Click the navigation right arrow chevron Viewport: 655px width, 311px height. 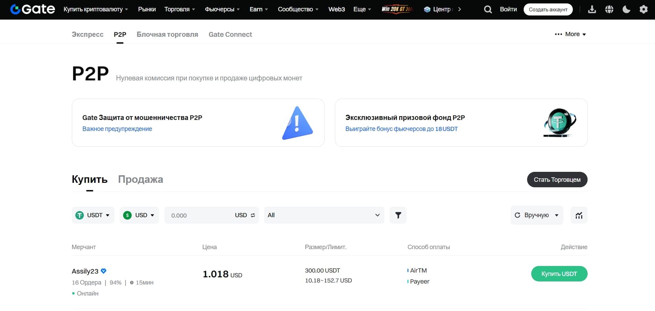tap(459, 9)
